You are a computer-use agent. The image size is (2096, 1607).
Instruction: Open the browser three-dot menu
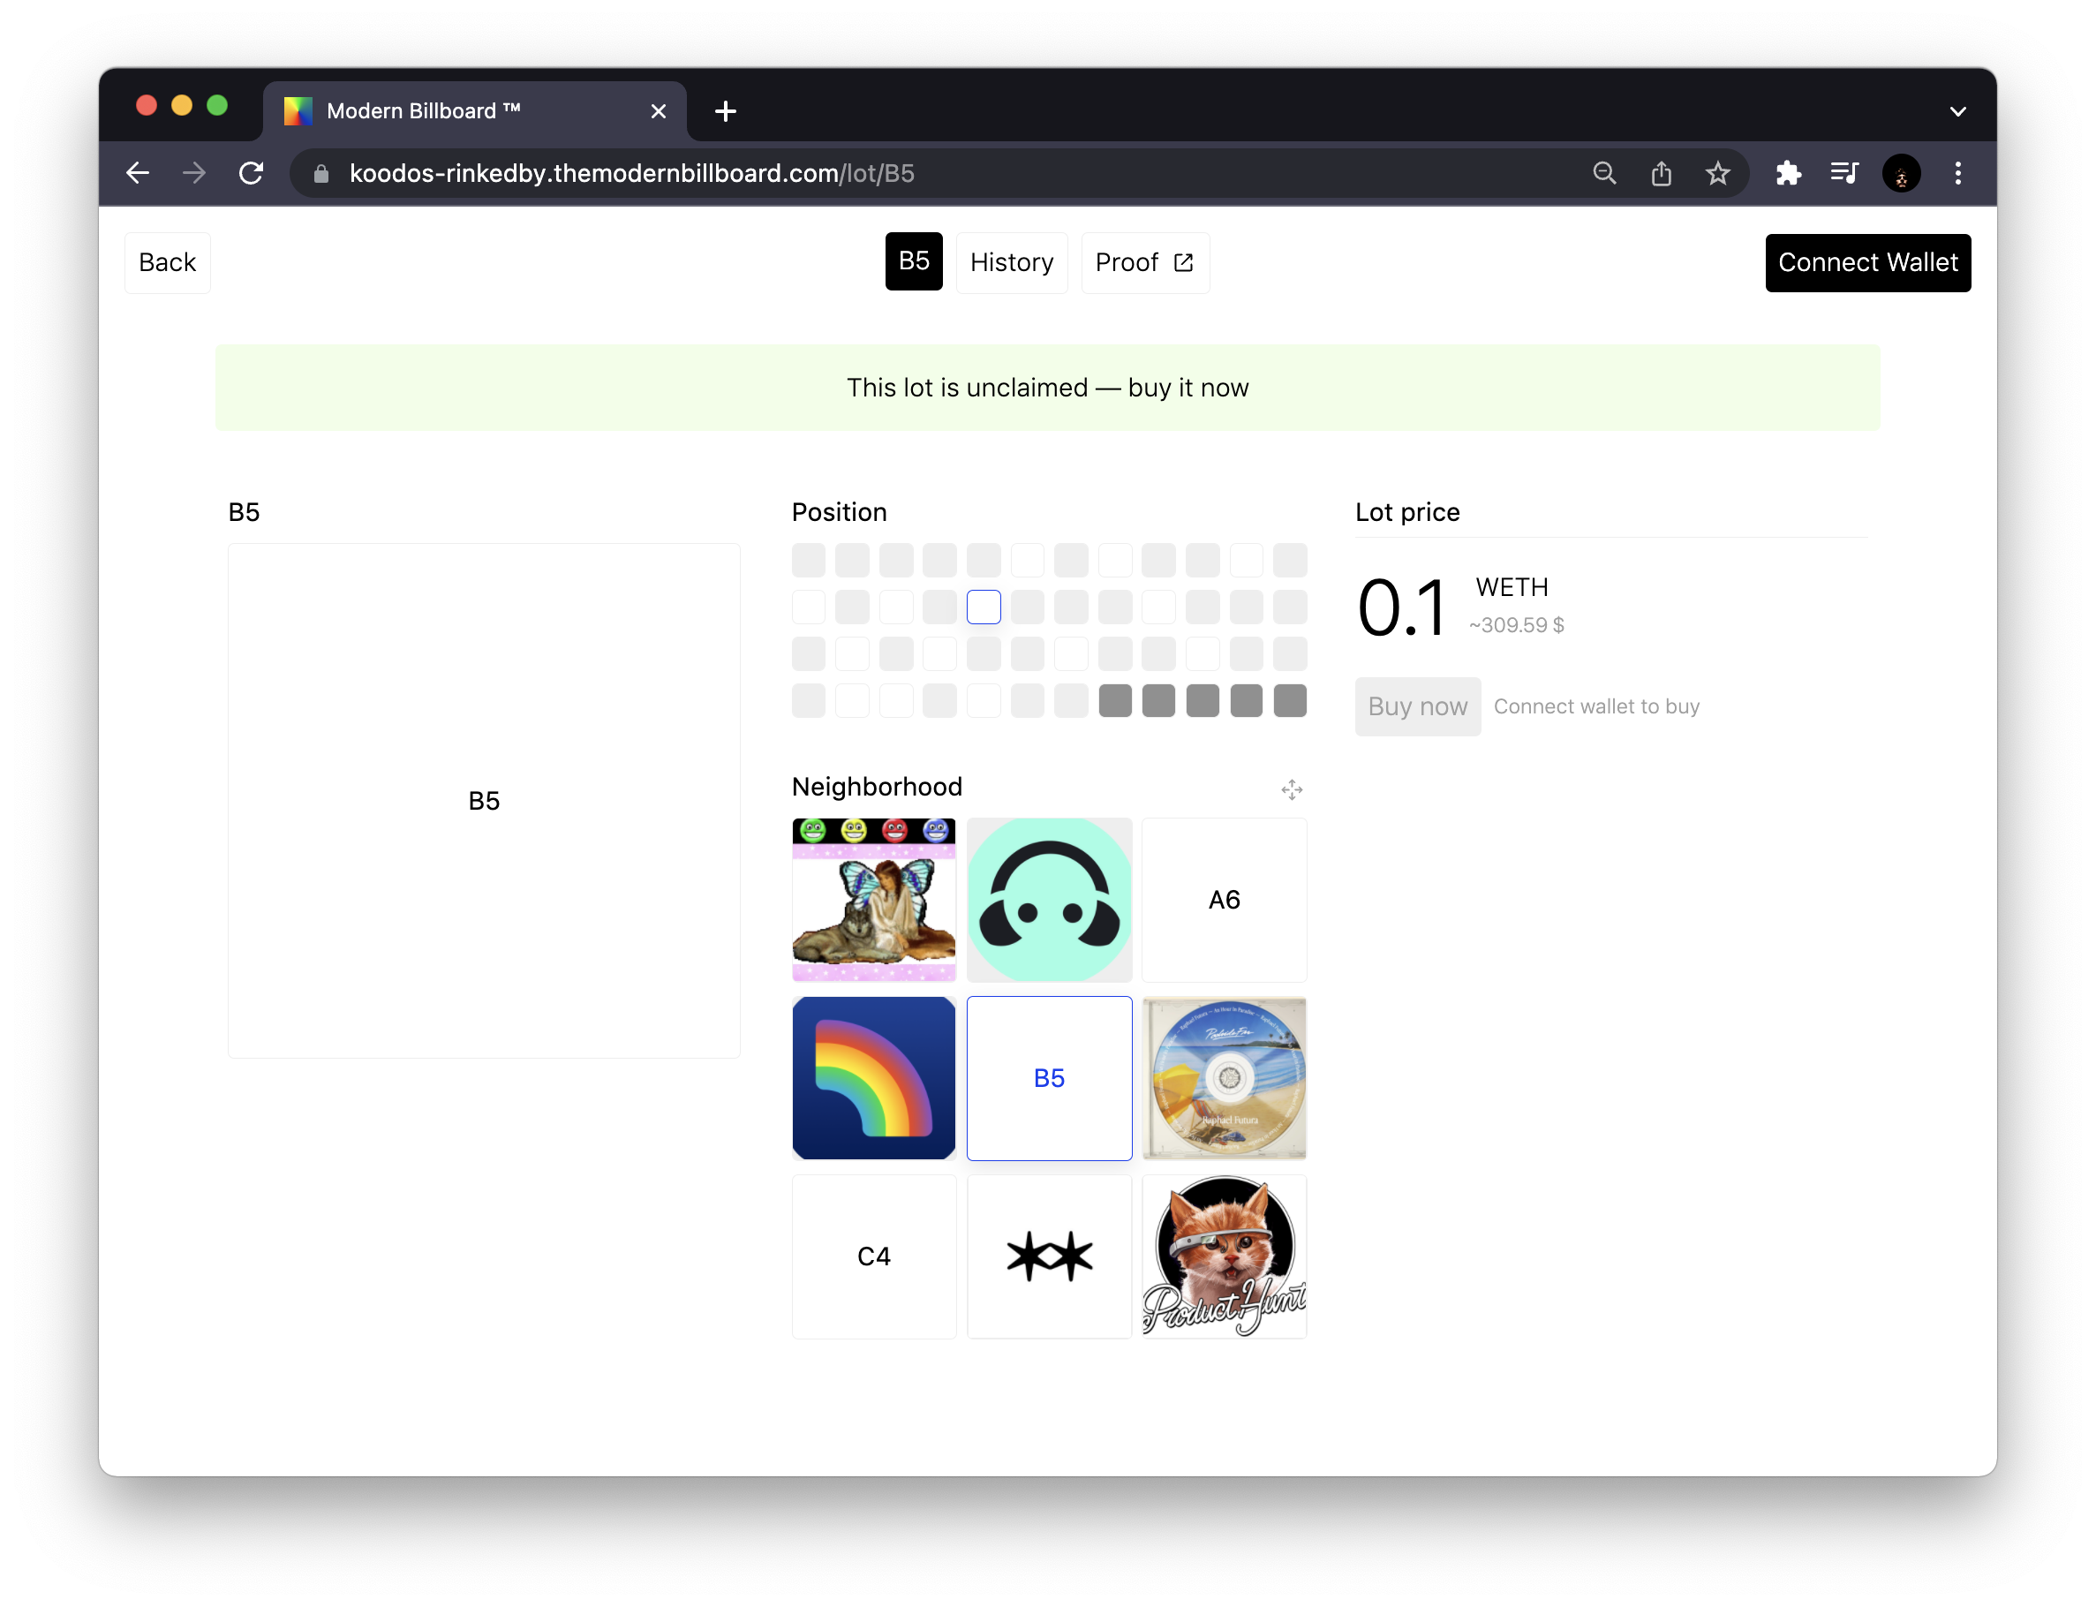pos(1957,173)
